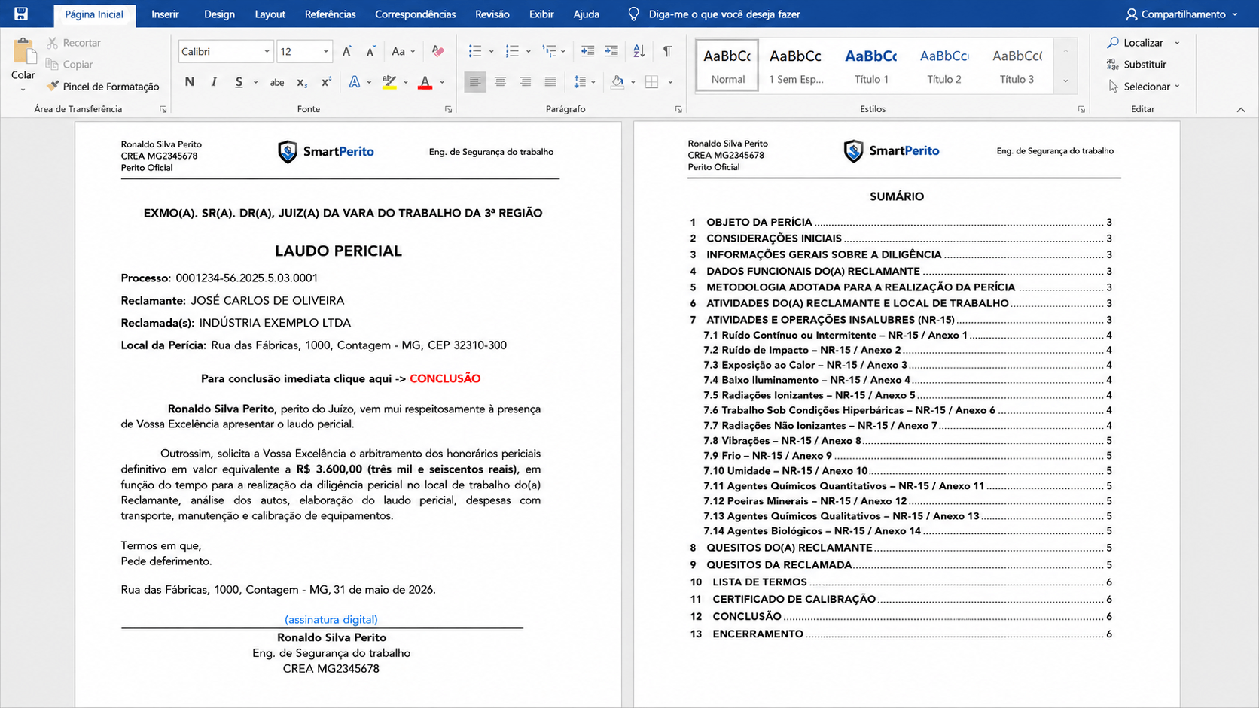
Task: Open the Exibir tab
Action: (x=541, y=14)
